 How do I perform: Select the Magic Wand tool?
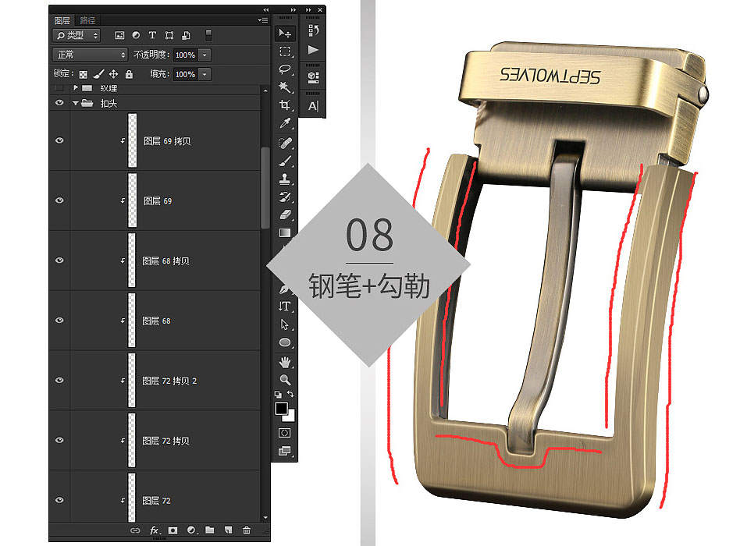point(285,87)
